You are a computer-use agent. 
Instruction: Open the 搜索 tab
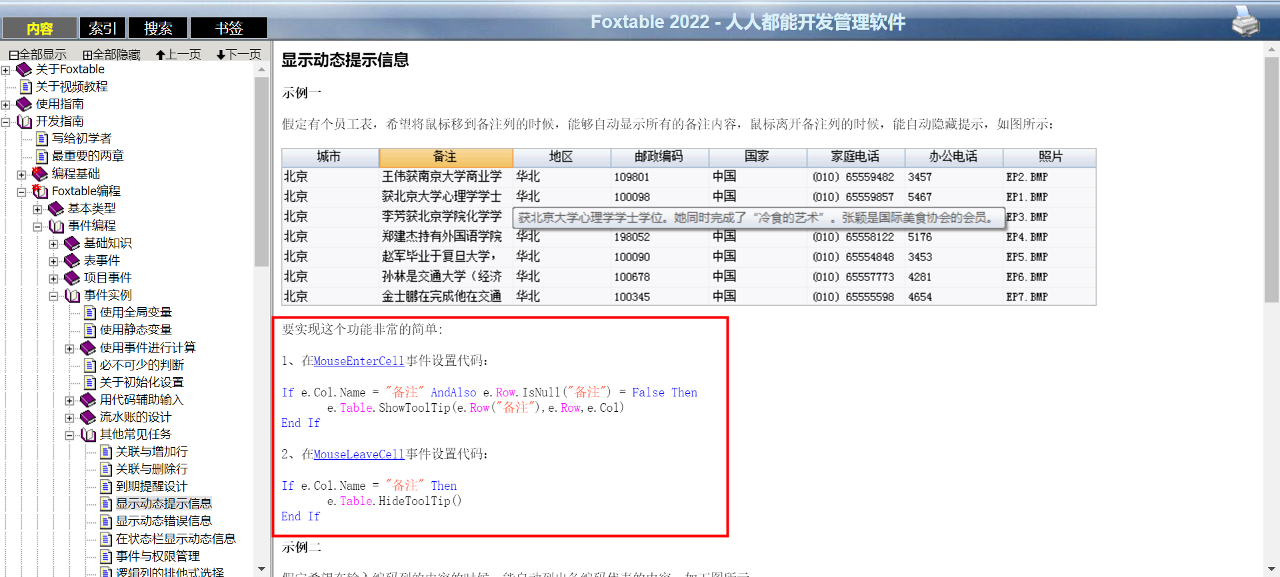[x=158, y=28]
